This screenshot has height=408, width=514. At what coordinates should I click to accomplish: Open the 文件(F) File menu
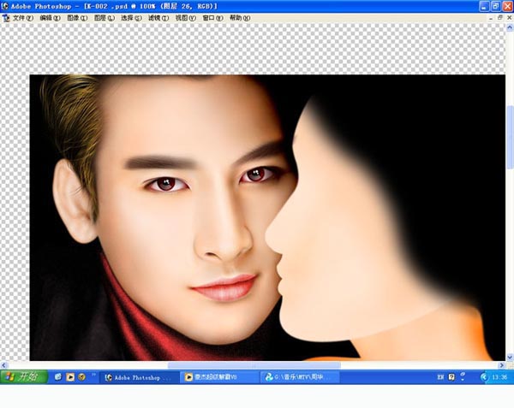(x=23, y=18)
